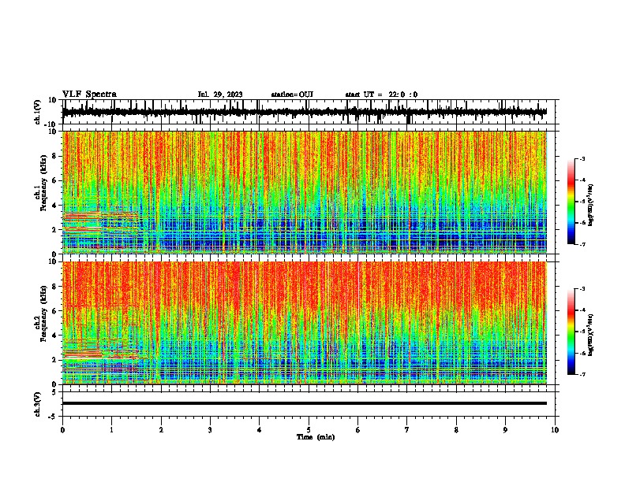Click tick label '4' on Time axis
Image resolution: width=625 pixels, height=482 pixels.
[260, 430]
